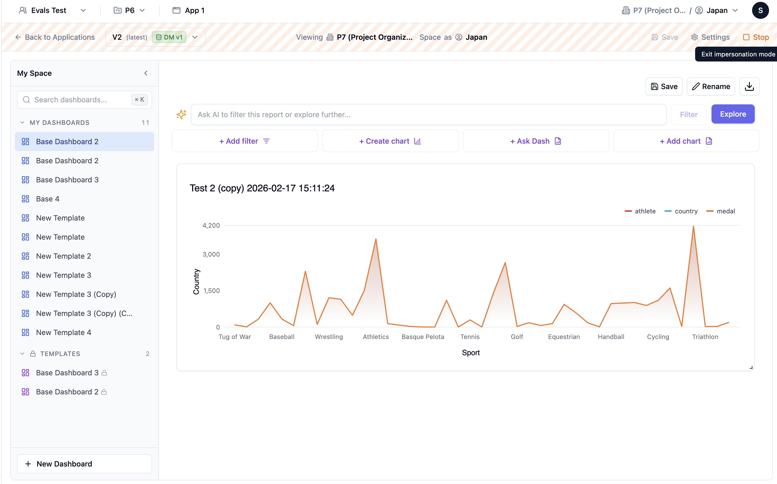Viewport: 777px width, 484px height.
Task: Click the Settings gear icon
Action: click(694, 37)
